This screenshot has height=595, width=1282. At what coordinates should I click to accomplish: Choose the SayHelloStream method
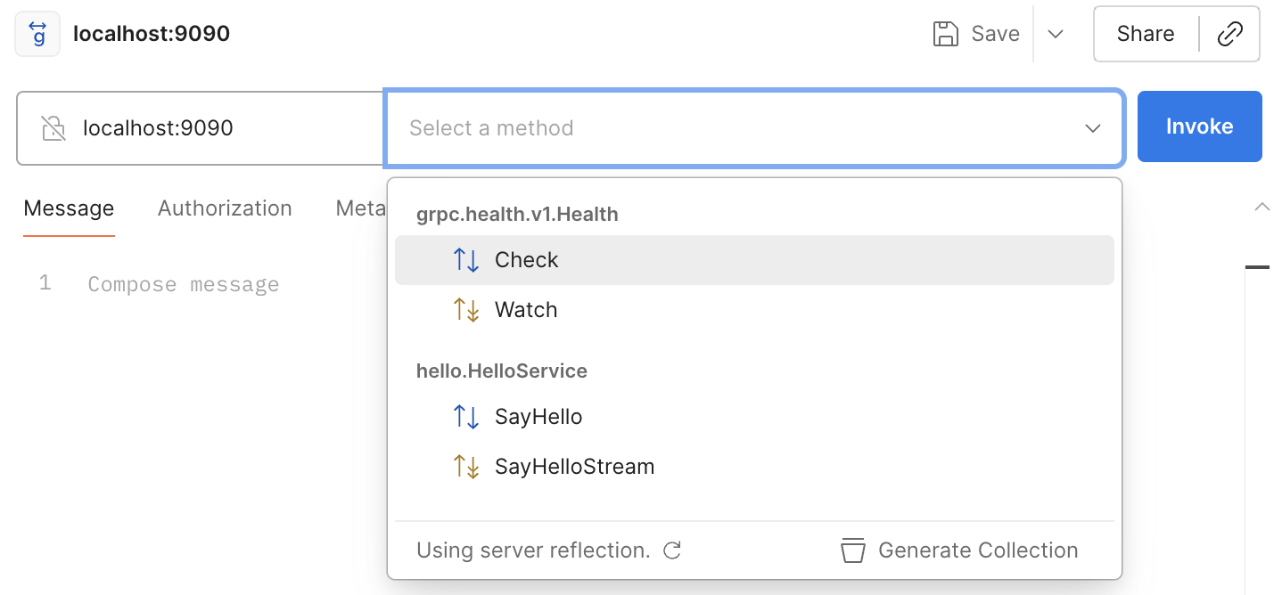click(x=574, y=467)
